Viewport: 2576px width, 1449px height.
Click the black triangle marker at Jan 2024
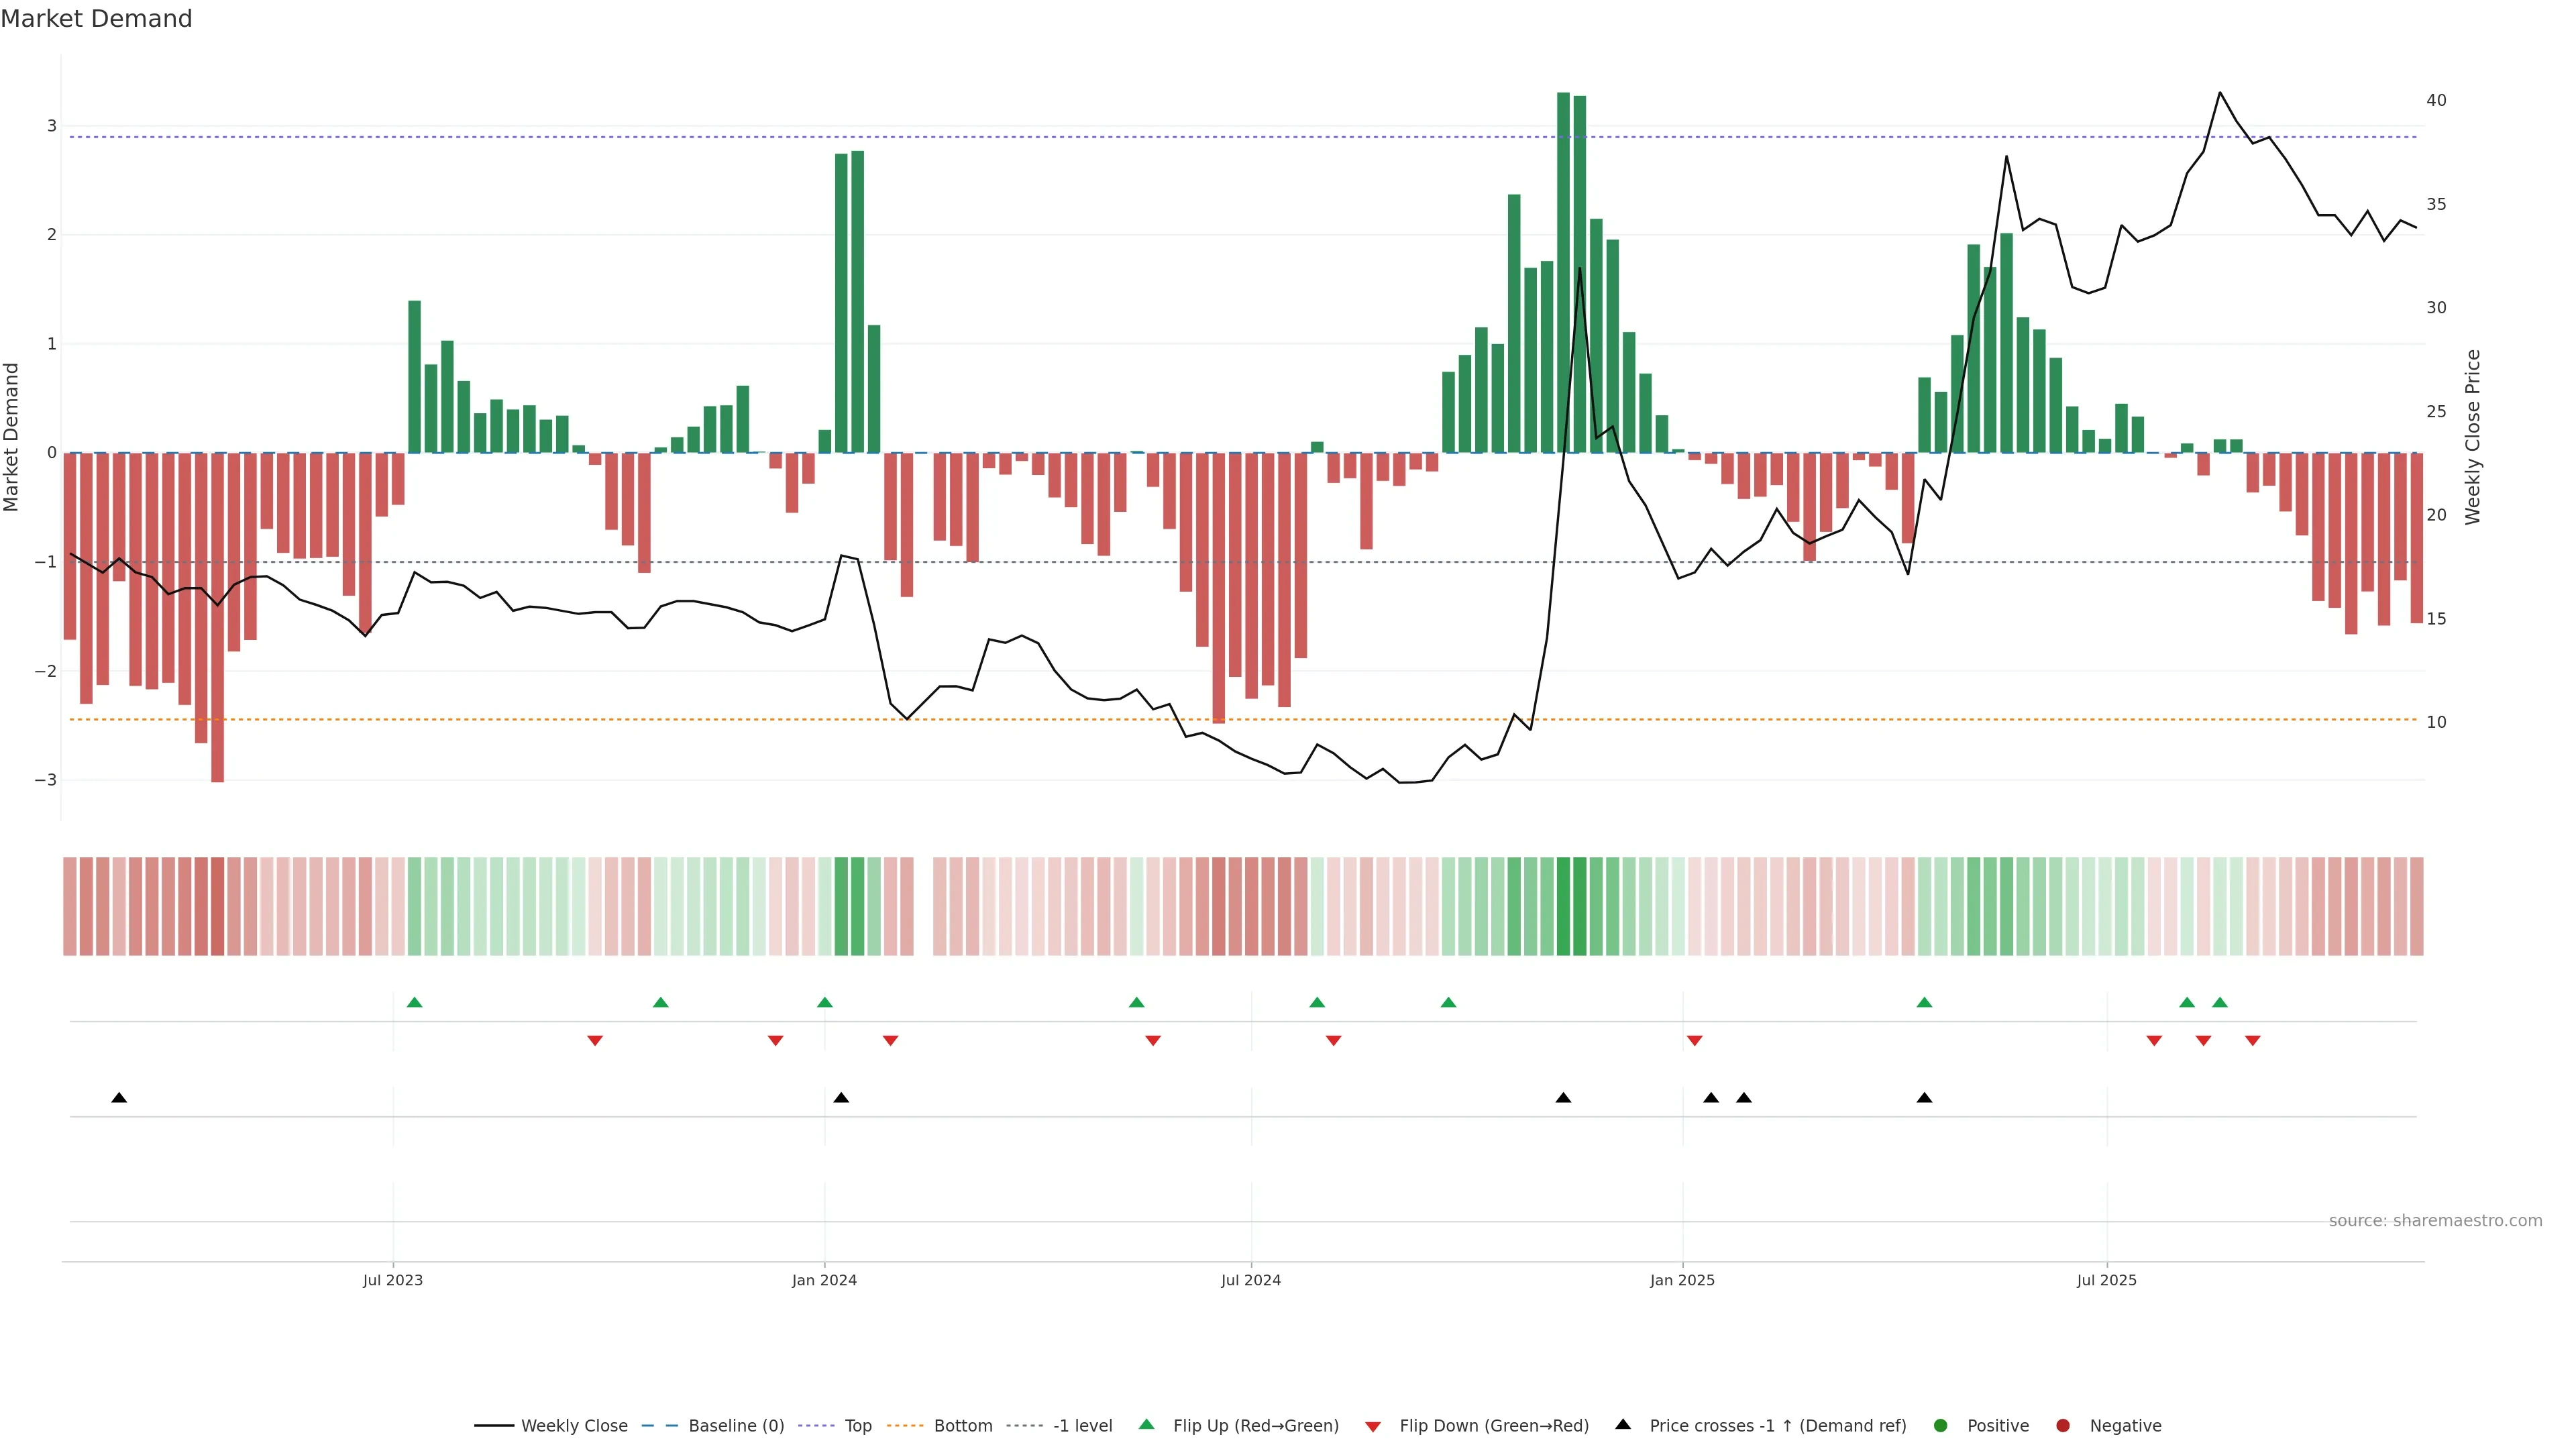coord(841,1098)
